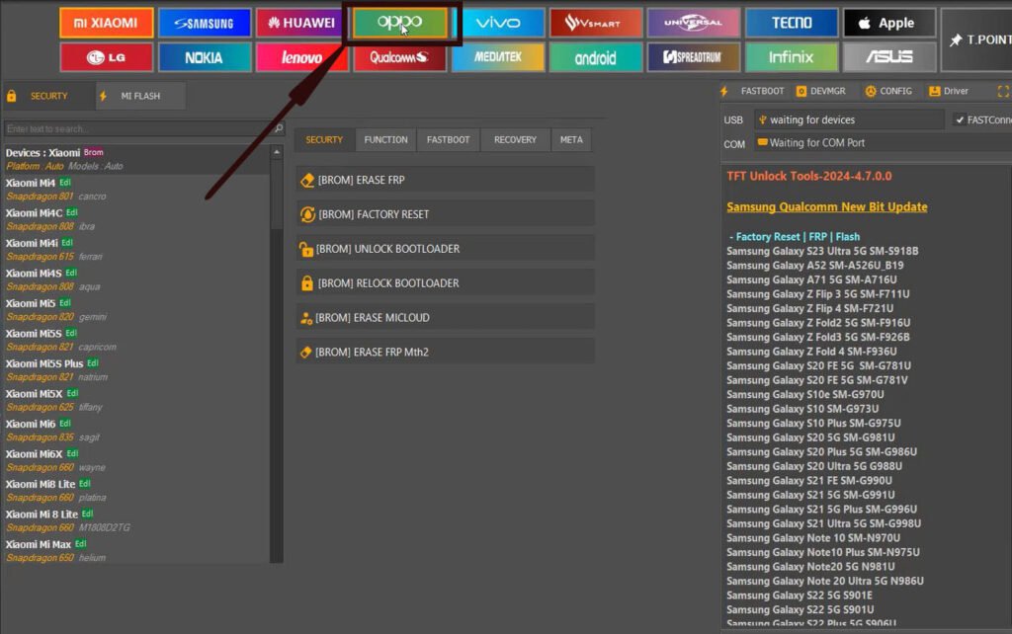The image size is (1012, 634).
Task: Click Samsung Galaxy S23 Ultra 5G entry
Action: click(x=822, y=251)
